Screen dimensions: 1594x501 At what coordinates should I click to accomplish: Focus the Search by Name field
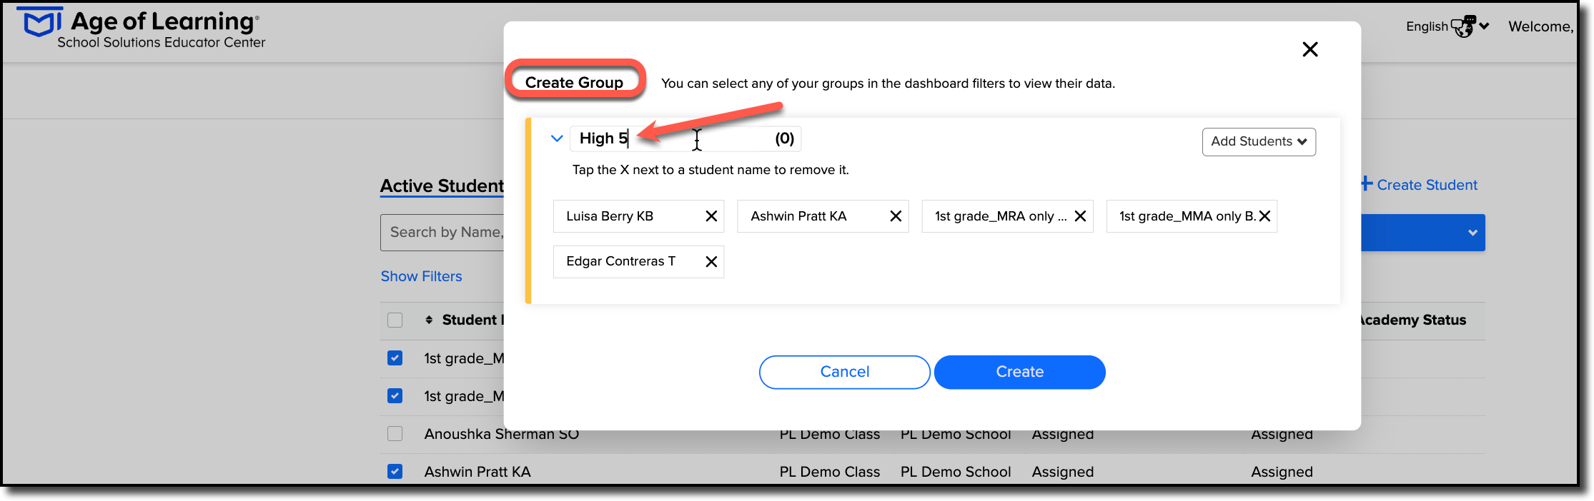tap(442, 233)
